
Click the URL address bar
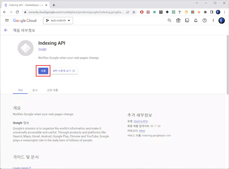click(75, 12)
